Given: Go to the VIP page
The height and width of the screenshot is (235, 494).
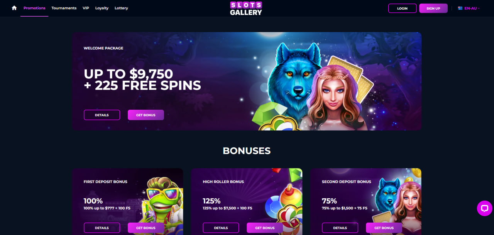Looking at the screenshot, I should tap(86, 8).
